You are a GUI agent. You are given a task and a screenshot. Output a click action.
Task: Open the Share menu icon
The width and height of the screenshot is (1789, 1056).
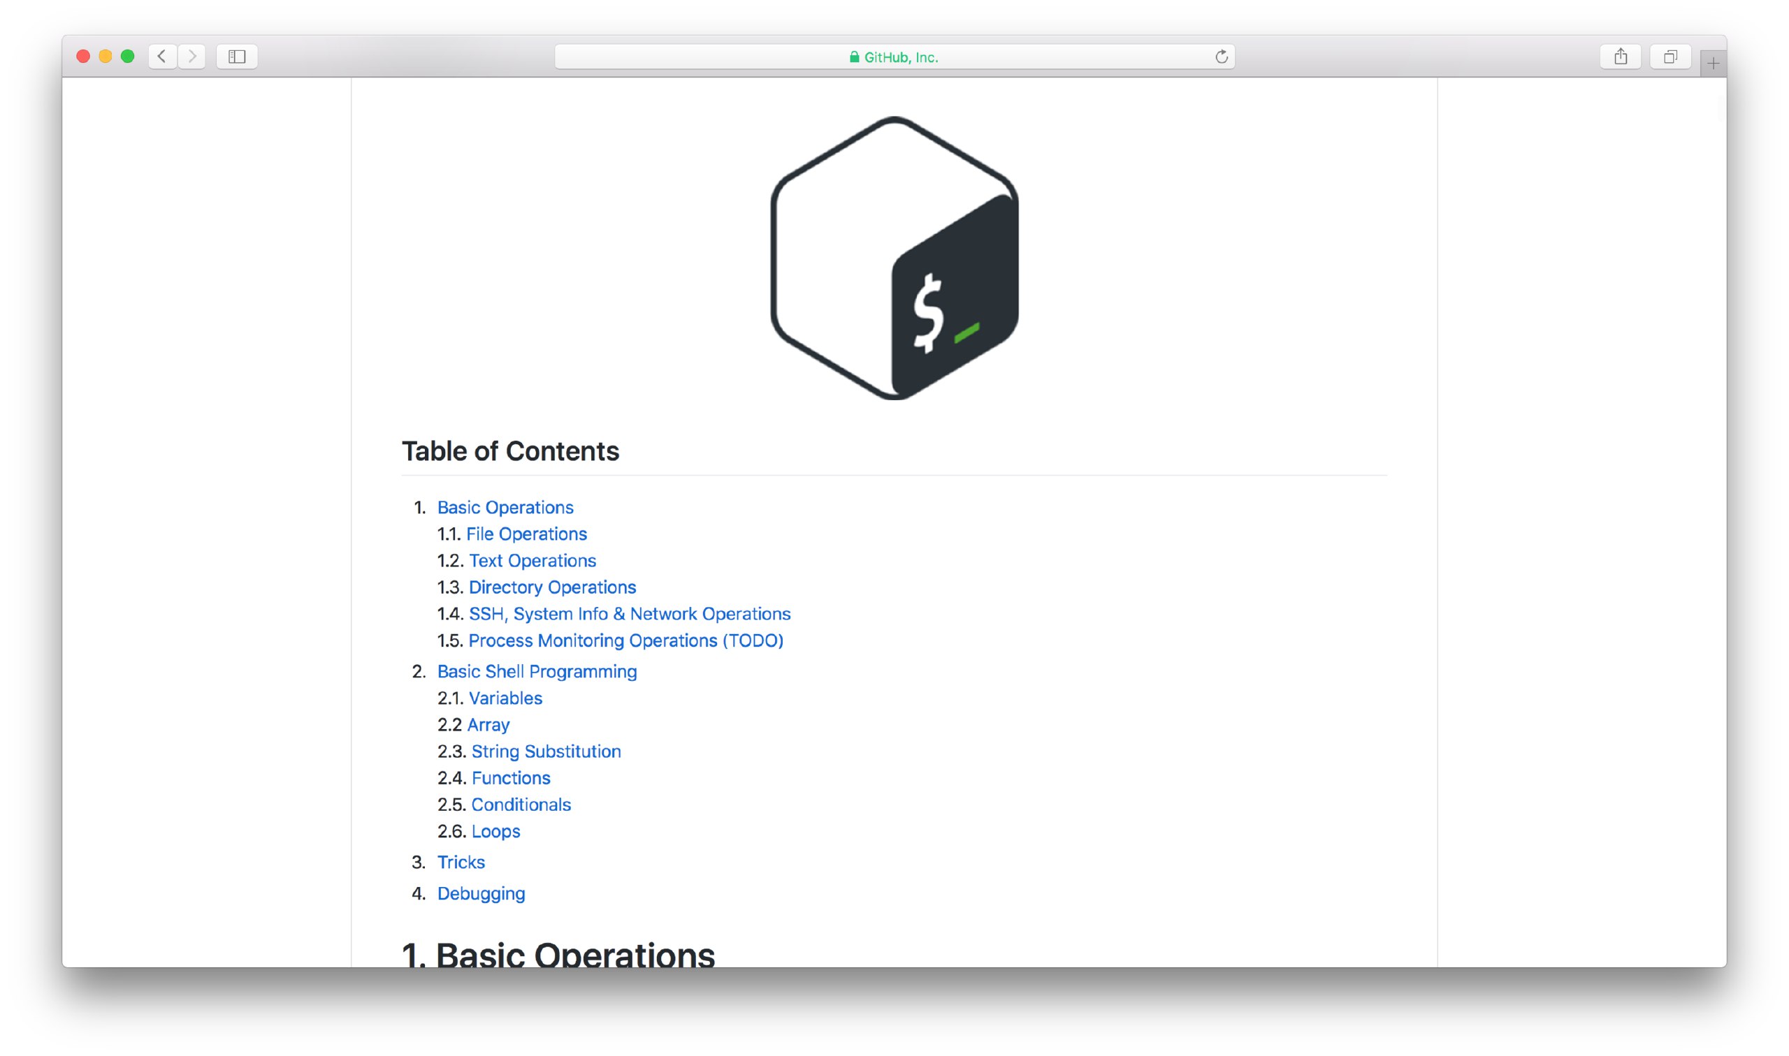[x=1621, y=56]
